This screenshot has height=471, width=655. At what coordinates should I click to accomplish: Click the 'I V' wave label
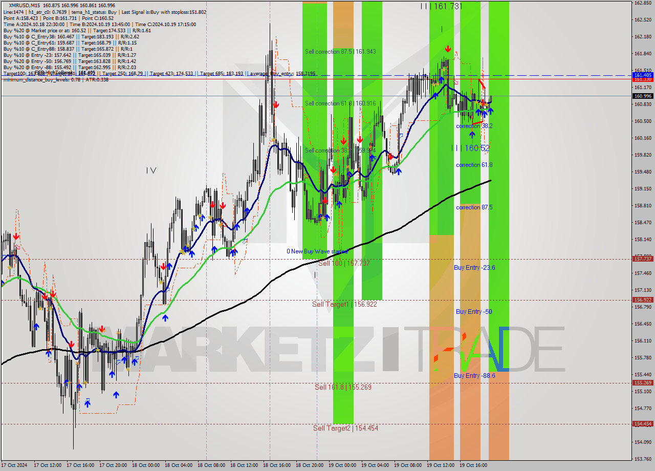click(x=150, y=170)
